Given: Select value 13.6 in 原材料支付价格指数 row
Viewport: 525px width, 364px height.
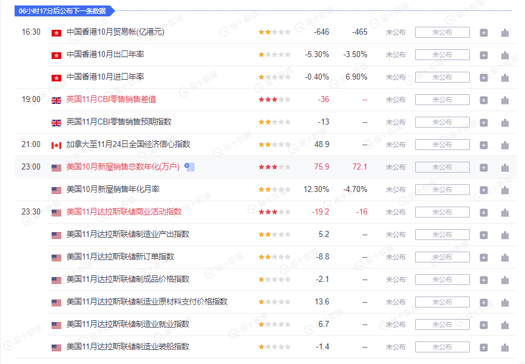Looking at the screenshot, I should click(322, 301).
